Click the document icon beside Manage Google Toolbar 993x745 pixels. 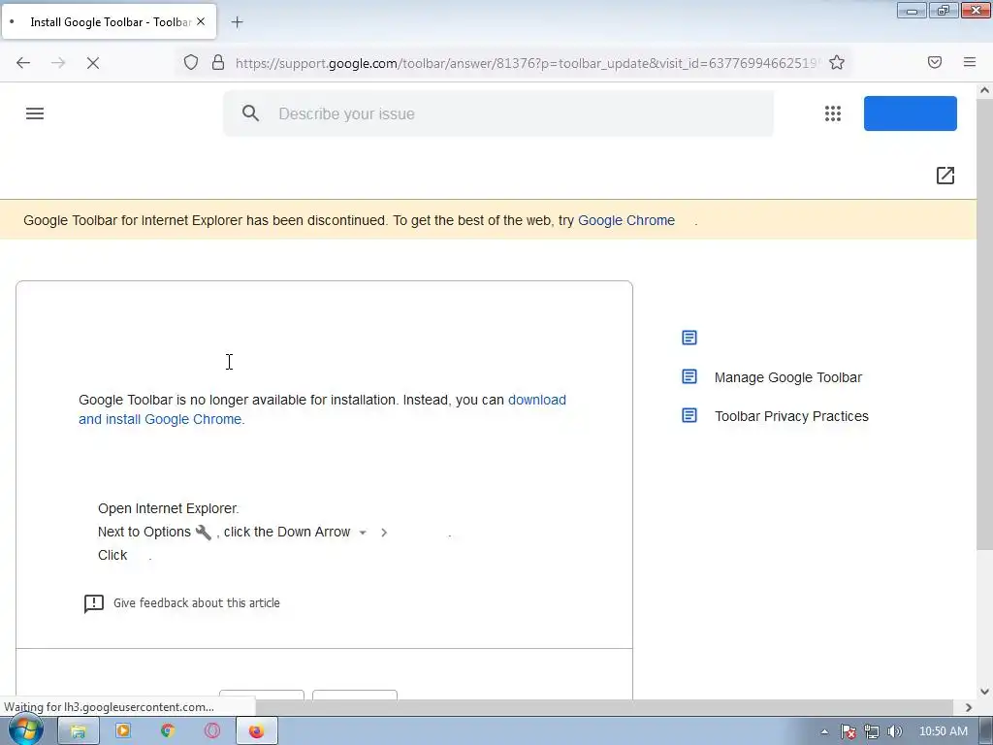click(689, 377)
